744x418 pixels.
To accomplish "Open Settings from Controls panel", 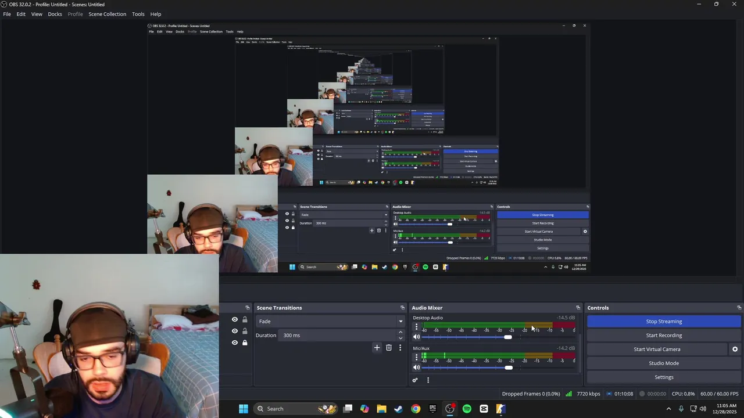I will pos(664,377).
